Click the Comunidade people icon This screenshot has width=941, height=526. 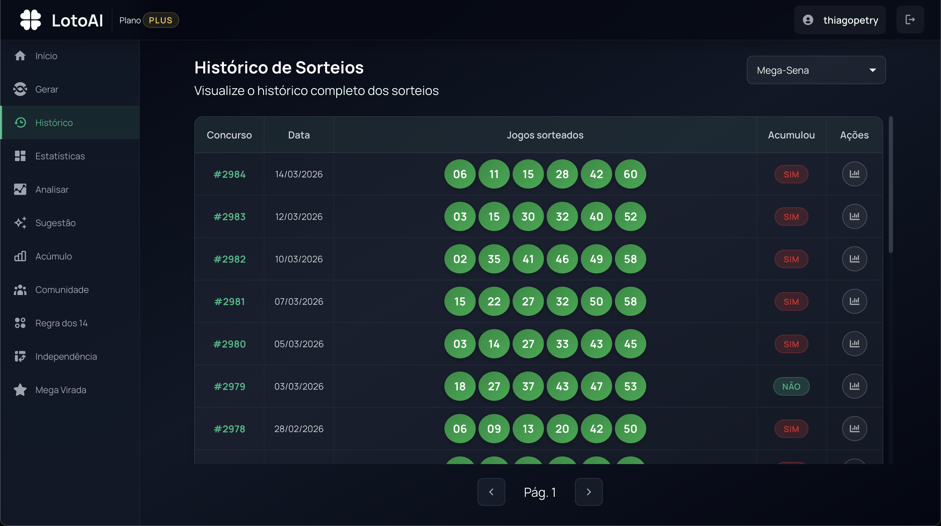[20, 290]
